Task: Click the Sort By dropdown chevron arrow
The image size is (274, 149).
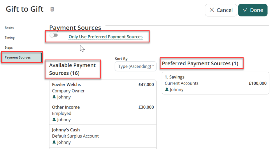Action: [x=153, y=66]
